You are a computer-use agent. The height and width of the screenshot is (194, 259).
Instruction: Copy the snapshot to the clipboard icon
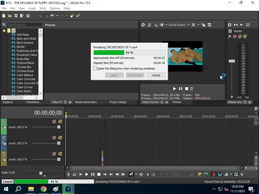coord(204,25)
